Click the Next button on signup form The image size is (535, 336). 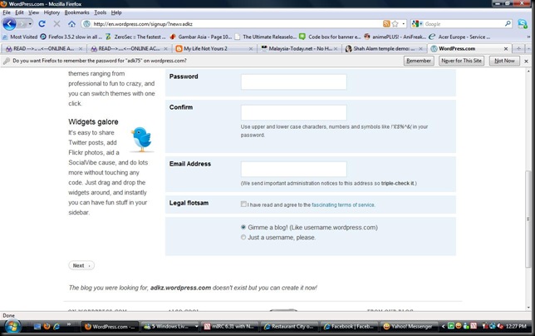point(81,265)
